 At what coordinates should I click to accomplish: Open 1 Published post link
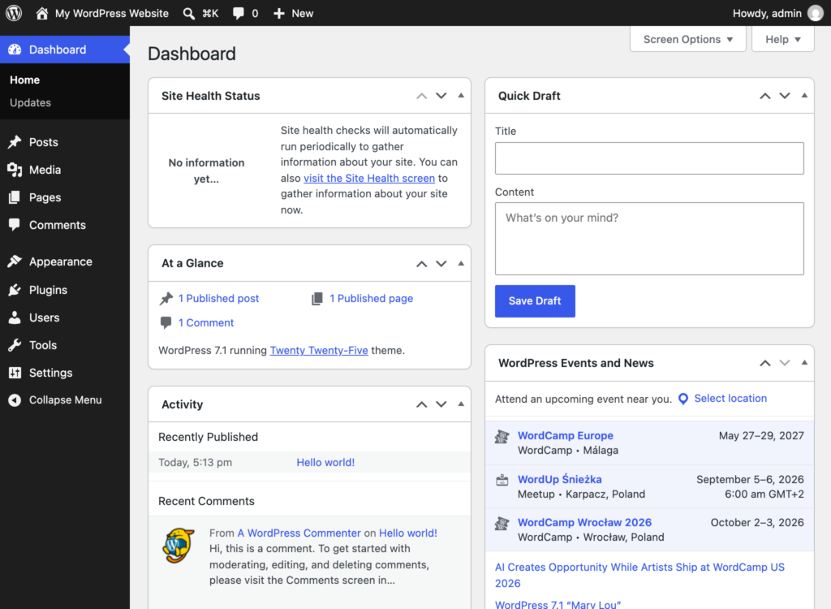pyautogui.click(x=218, y=298)
